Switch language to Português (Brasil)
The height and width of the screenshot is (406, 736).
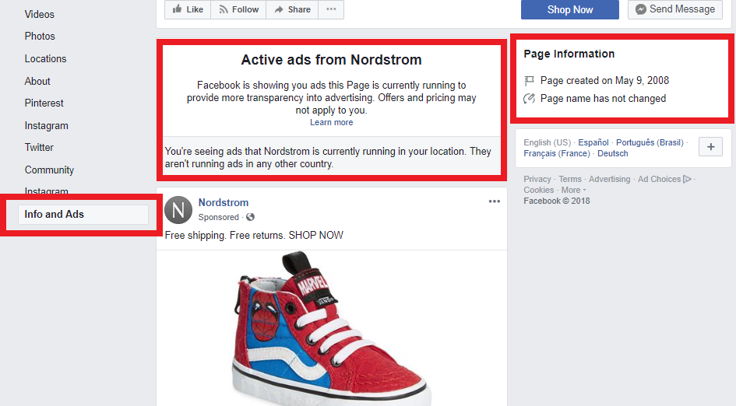click(650, 142)
